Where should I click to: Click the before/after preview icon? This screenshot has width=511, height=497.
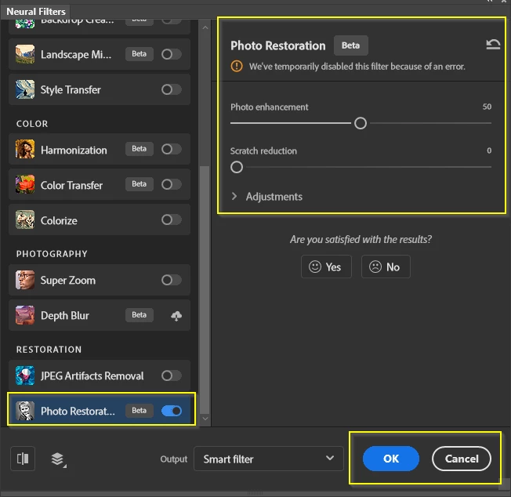(23, 459)
